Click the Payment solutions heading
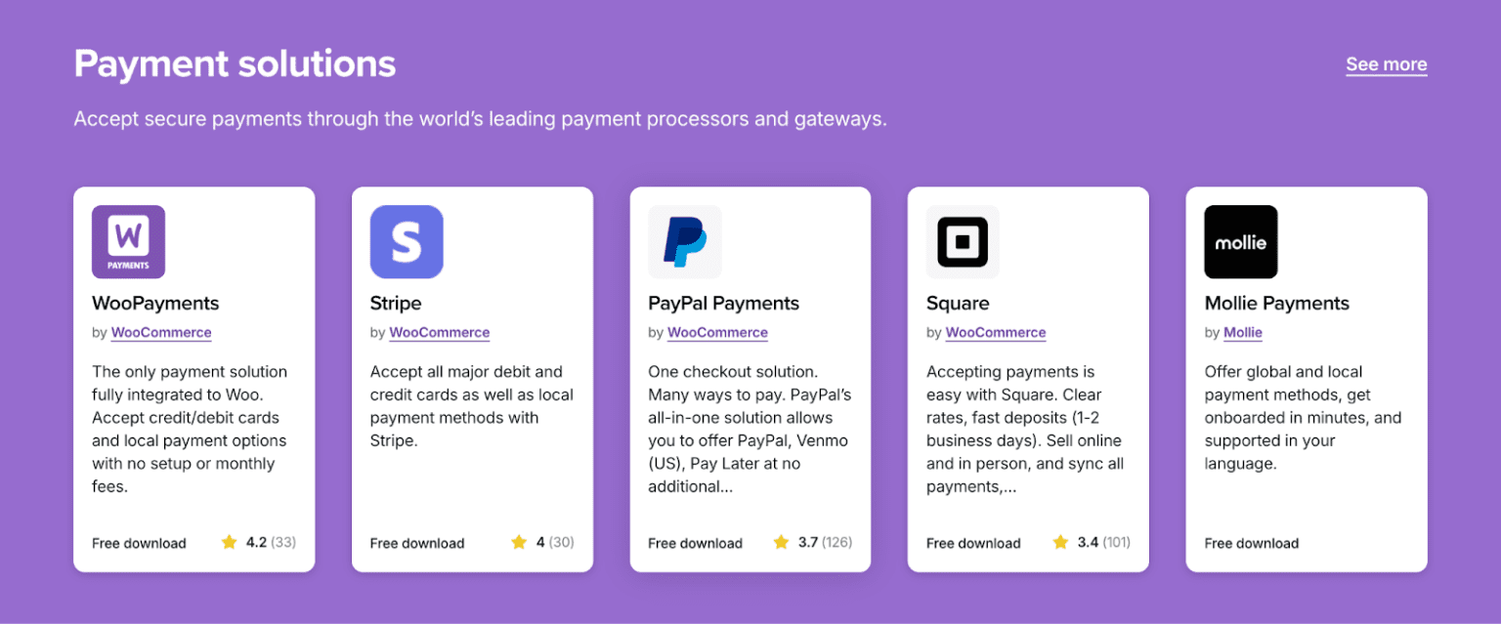The image size is (1501, 624). click(235, 62)
